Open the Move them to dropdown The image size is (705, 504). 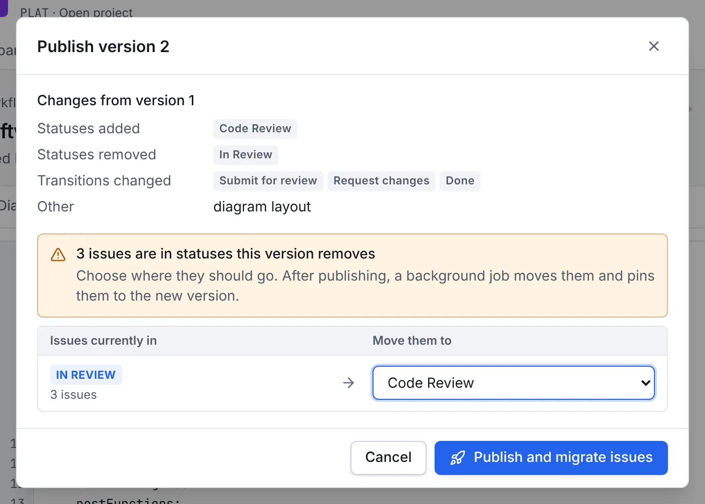(x=514, y=383)
